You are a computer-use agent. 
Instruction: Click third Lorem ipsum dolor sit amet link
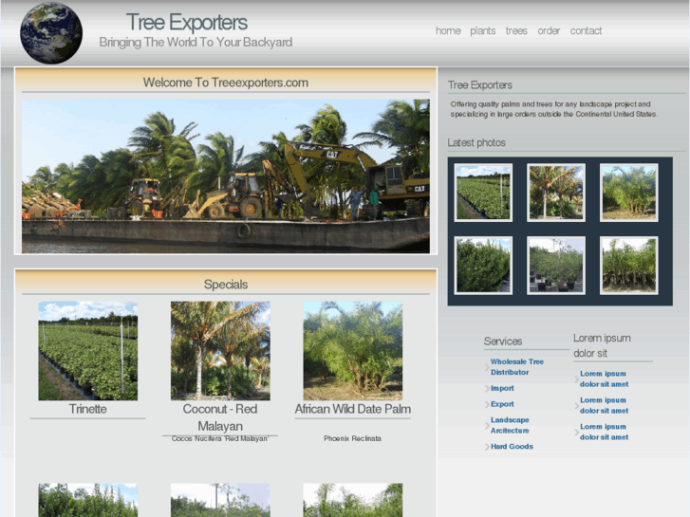click(x=604, y=432)
